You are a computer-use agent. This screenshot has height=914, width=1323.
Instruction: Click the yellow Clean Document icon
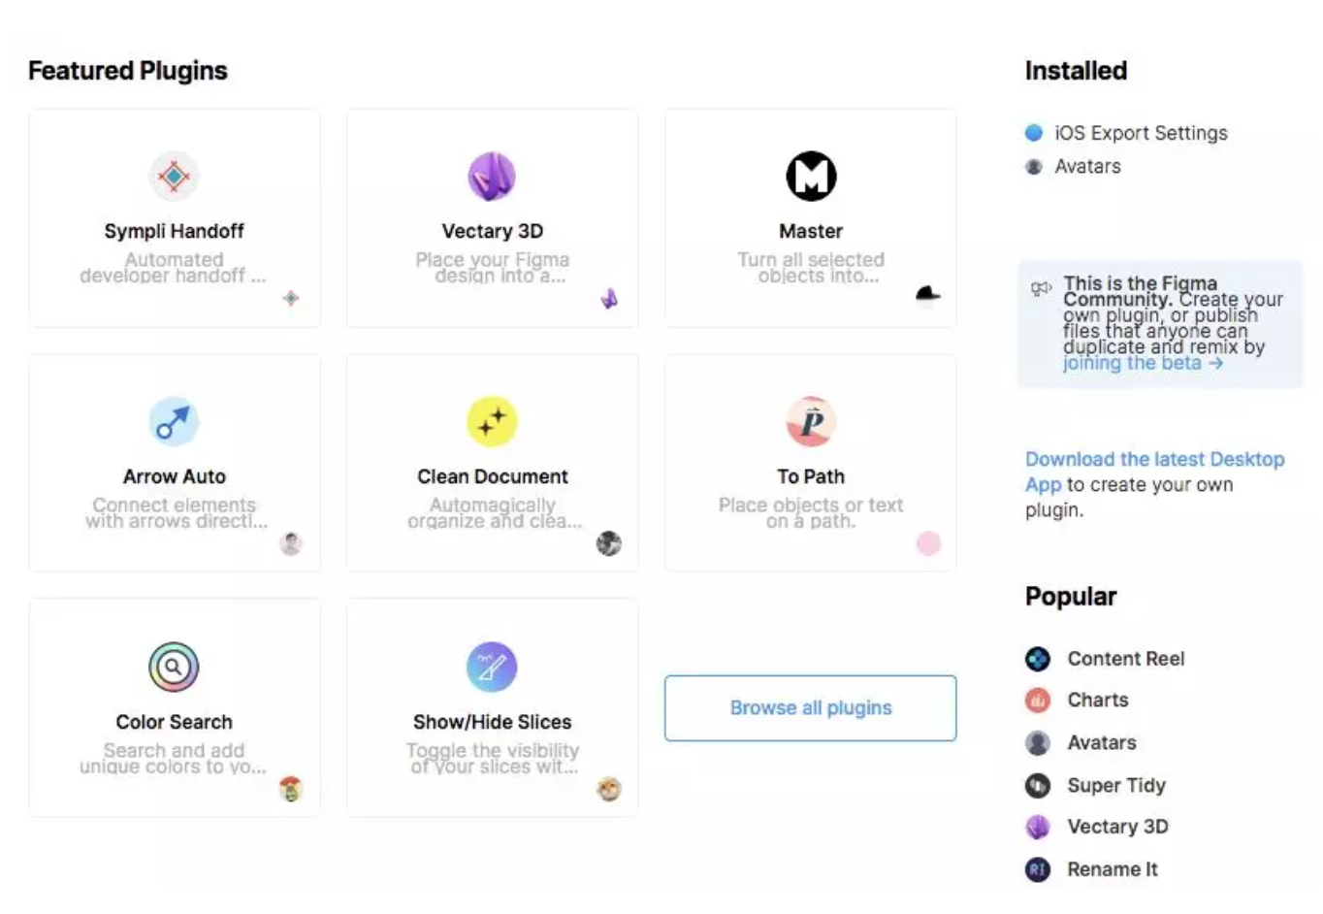point(492,422)
